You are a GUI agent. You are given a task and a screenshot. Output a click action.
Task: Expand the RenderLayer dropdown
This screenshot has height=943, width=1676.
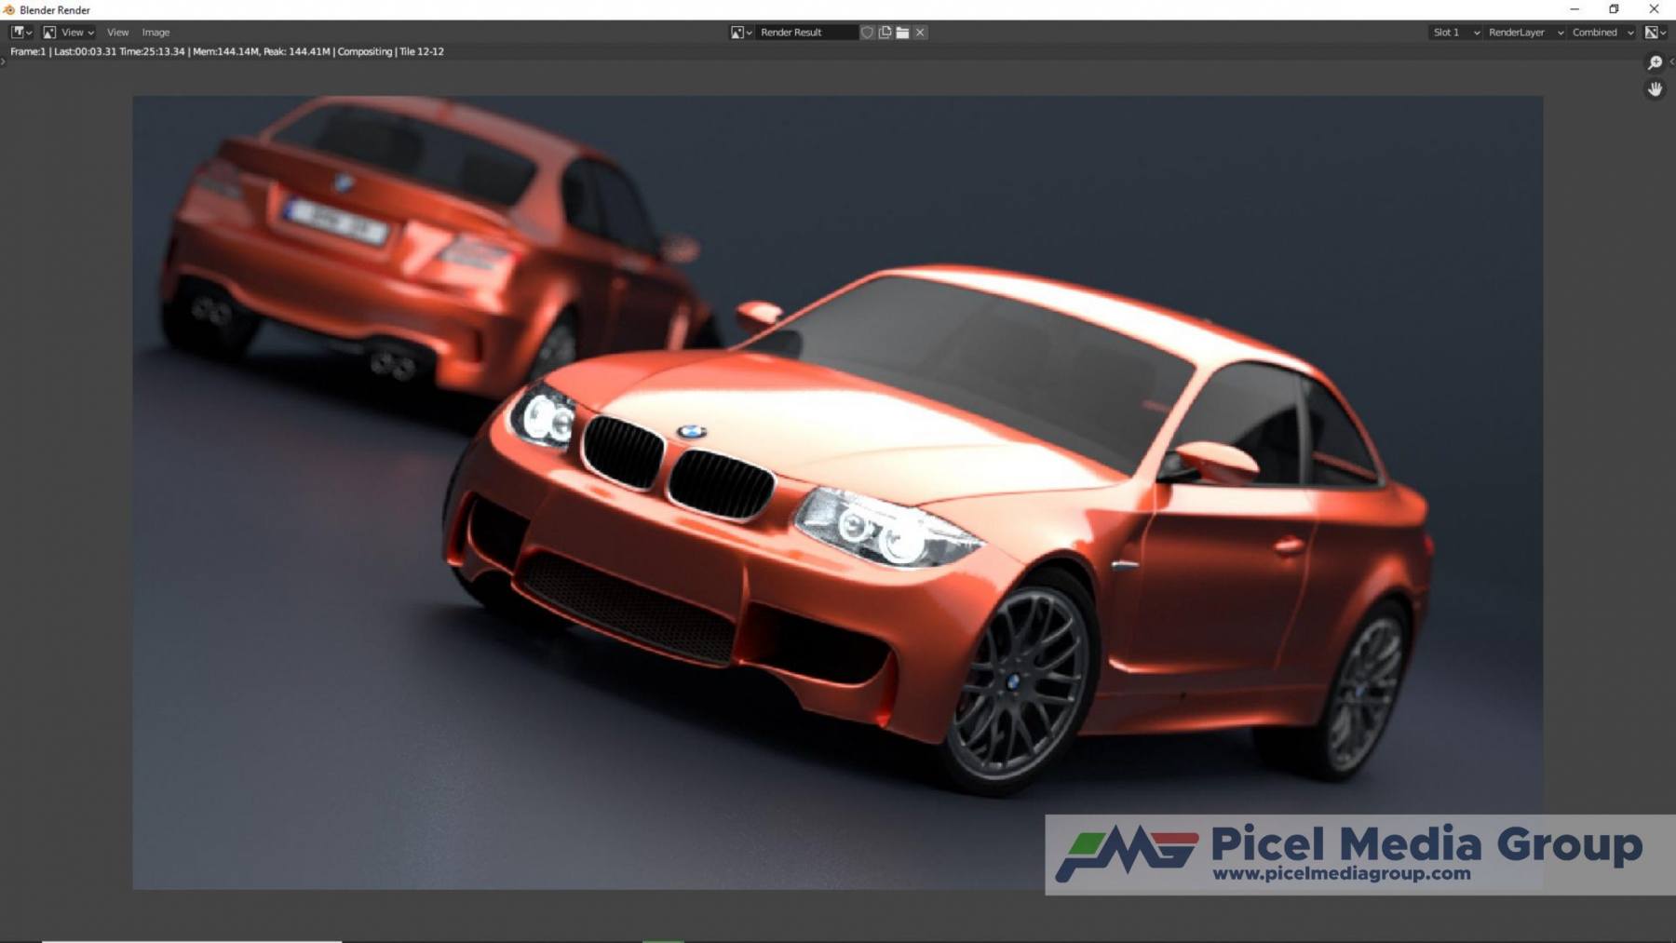tap(1524, 33)
